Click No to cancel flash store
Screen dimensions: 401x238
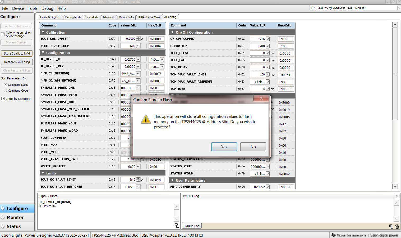pos(253,147)
